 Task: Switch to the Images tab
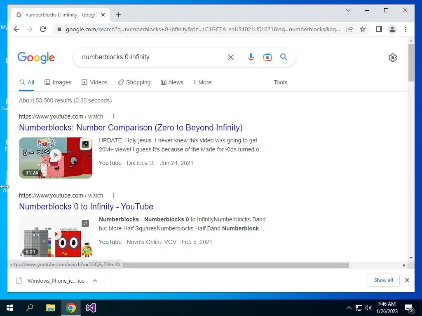[x=58, y=82]
